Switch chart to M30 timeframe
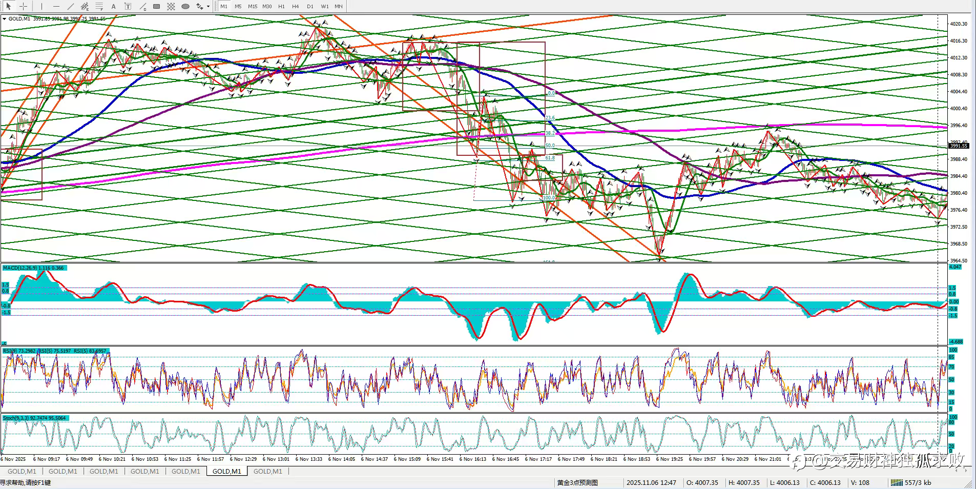The image size is (976, 489). (x=267, y=7)
